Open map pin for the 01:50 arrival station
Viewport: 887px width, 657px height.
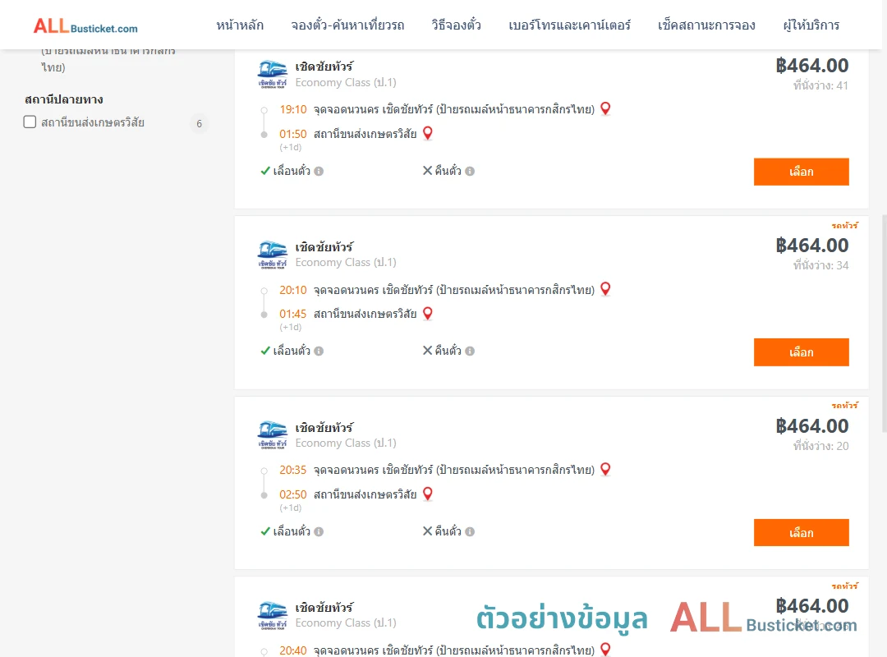(428, 133)
